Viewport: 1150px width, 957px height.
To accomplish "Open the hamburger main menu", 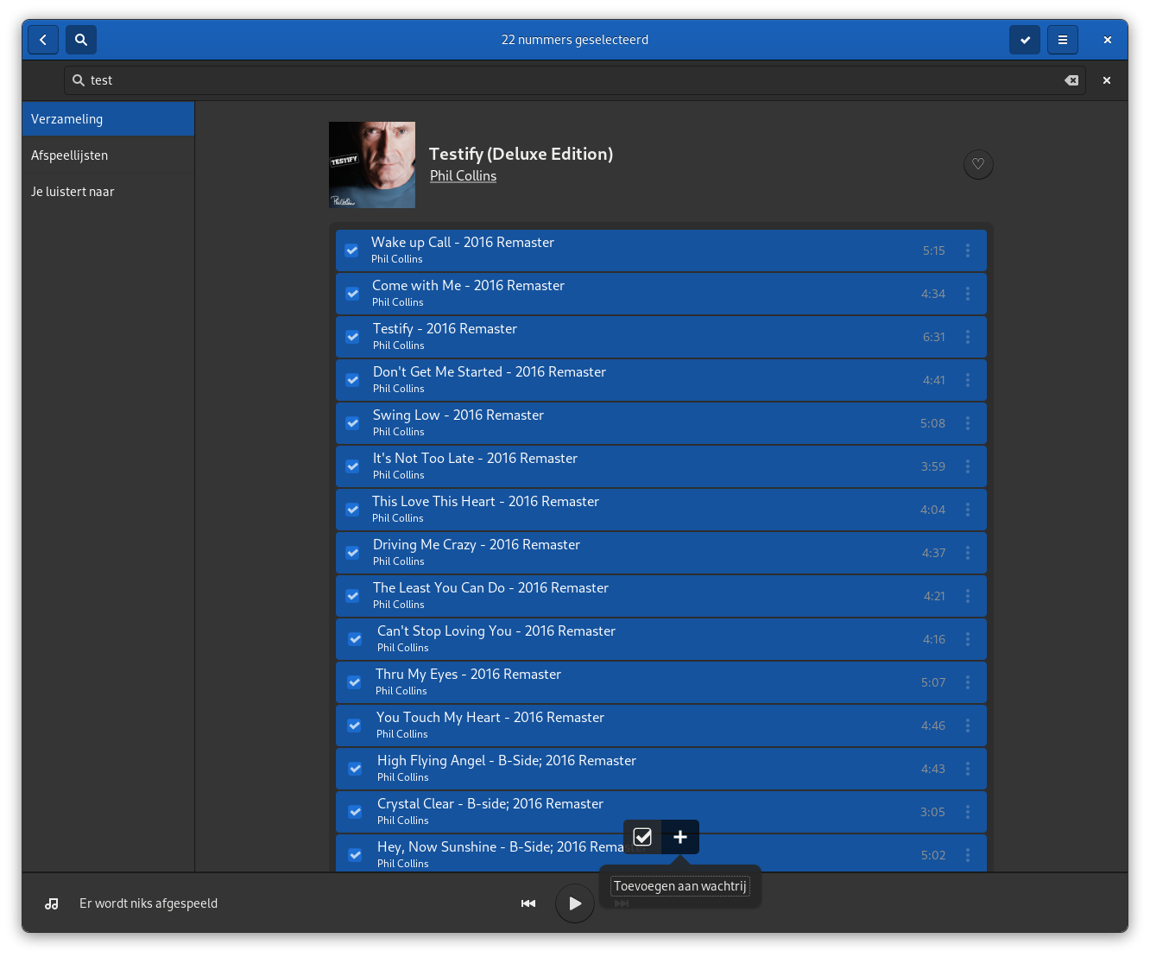I will coord(1063,40).
